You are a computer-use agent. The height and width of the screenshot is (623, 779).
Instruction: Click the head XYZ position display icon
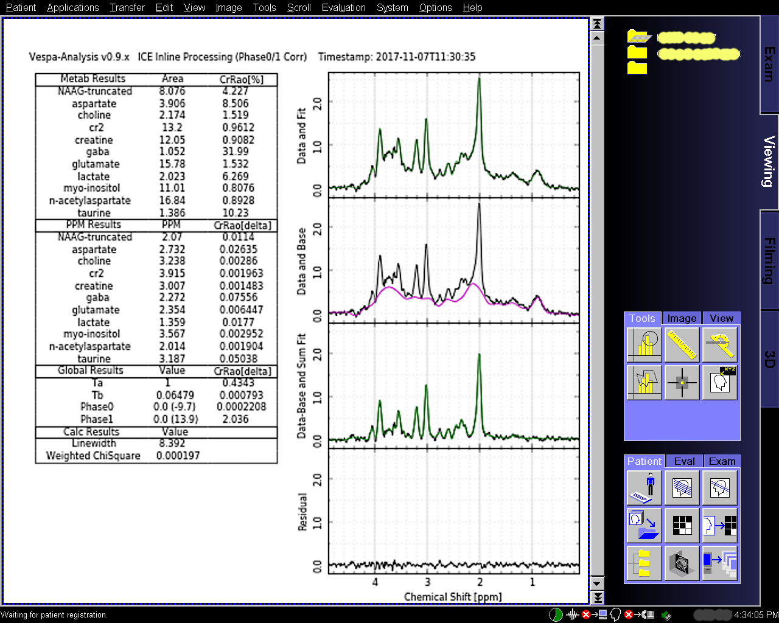(720, 382)
